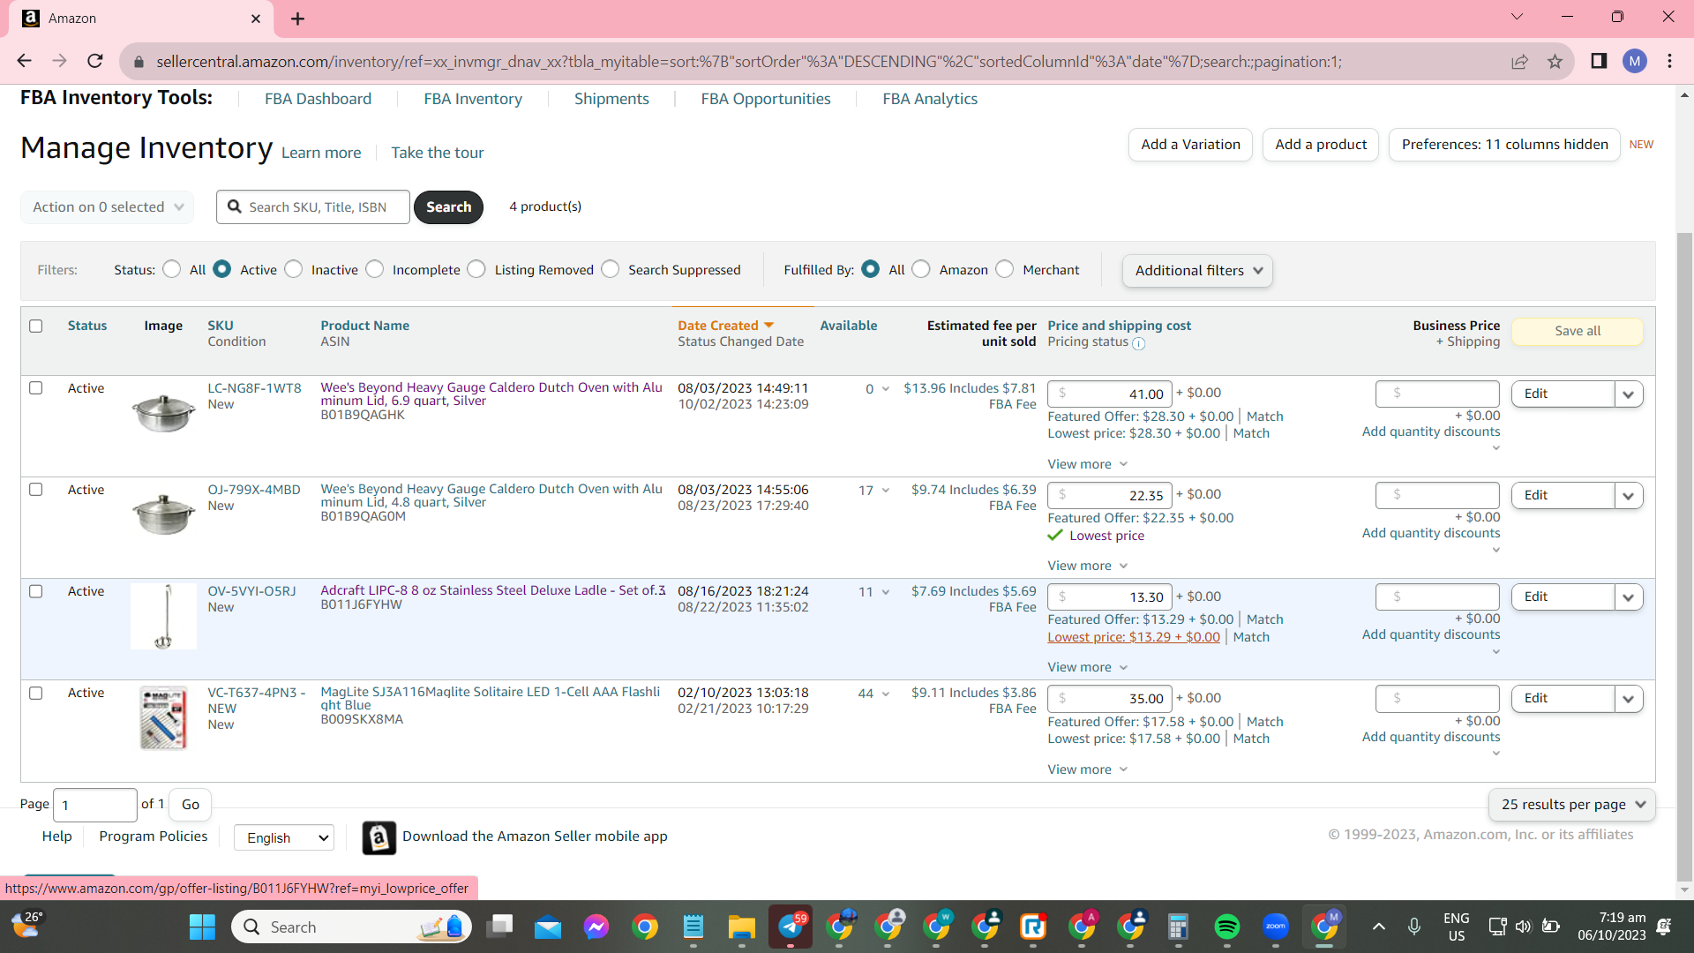Select the All status radio button
Screen dimensions: 1694x953
click(172, 269)
